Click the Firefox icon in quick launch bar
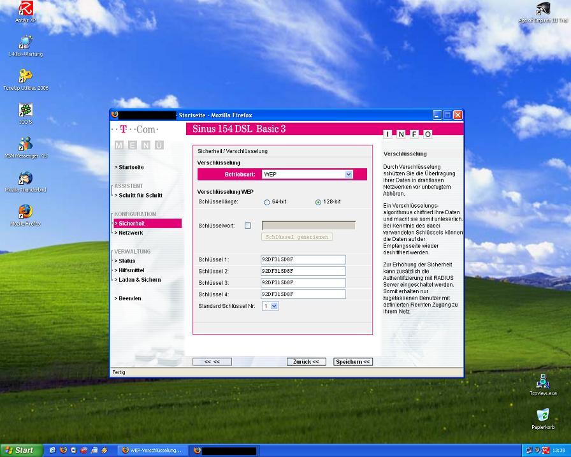The width and height of the screenshot is (571, 457). (x=63, y=450)
